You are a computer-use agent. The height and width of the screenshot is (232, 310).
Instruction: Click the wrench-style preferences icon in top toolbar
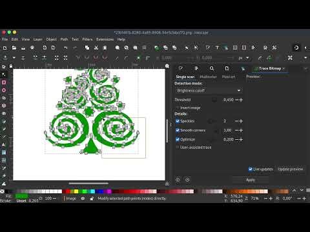274,48
